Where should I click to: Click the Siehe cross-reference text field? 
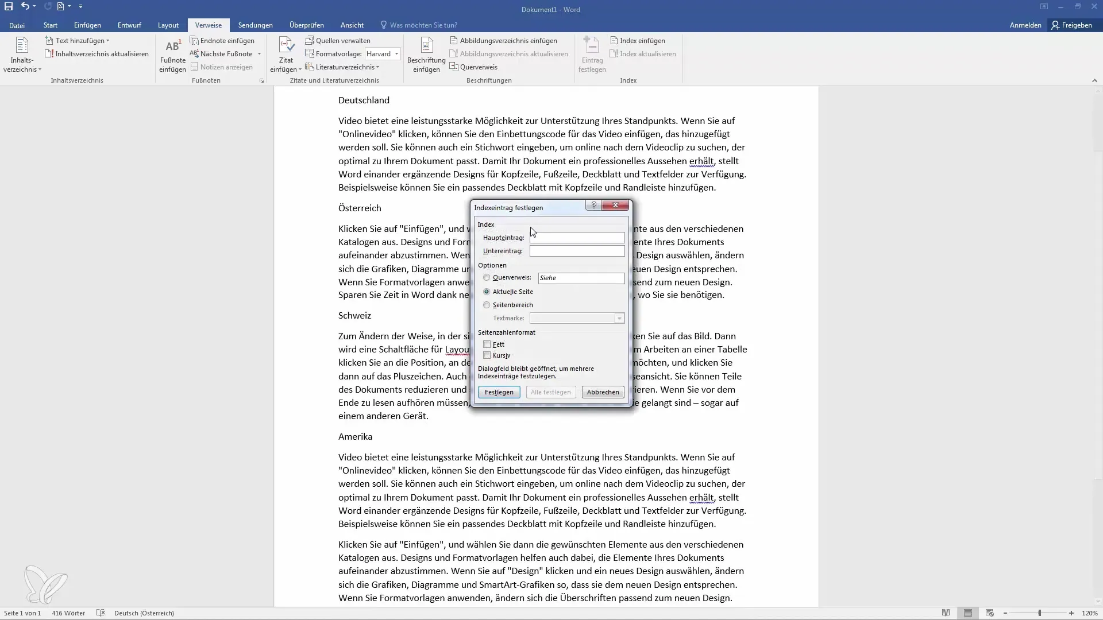tap(581, 278)
